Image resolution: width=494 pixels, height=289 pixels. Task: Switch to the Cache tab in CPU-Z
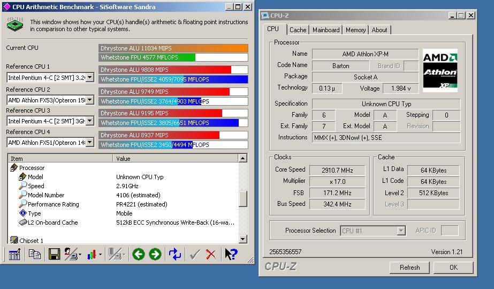tap(298, 30)
